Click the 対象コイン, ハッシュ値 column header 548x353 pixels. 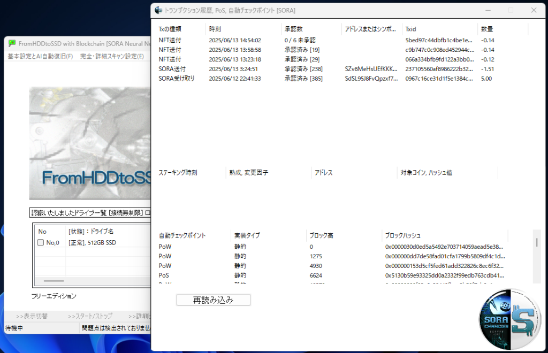(447, 172)
